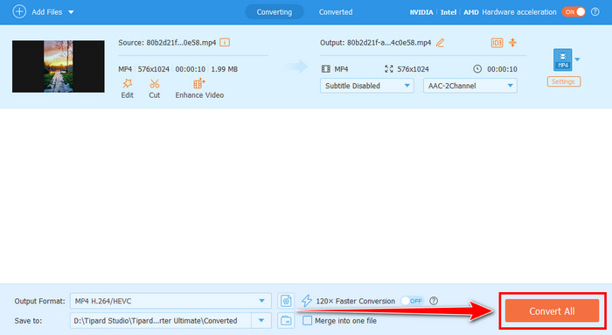Click the lightning Faster Conversion icon
Screen dimensions: 612x335
306,301
